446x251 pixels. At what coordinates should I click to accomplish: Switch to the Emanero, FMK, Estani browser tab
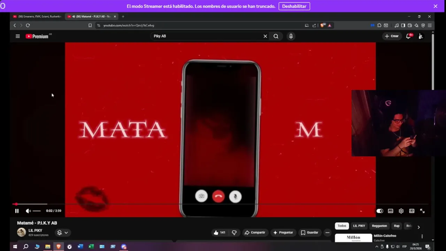37,16
